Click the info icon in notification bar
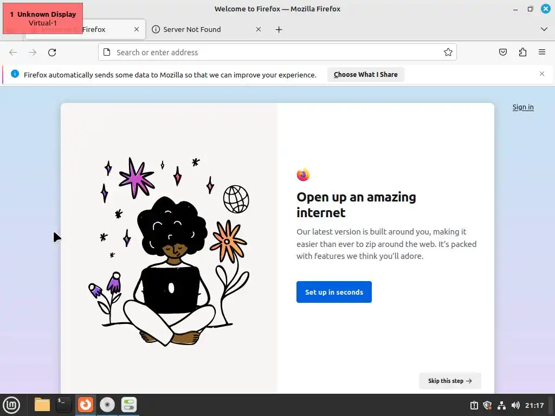The width and height of the screenshot is (555, 416). [x=15, y=74]
